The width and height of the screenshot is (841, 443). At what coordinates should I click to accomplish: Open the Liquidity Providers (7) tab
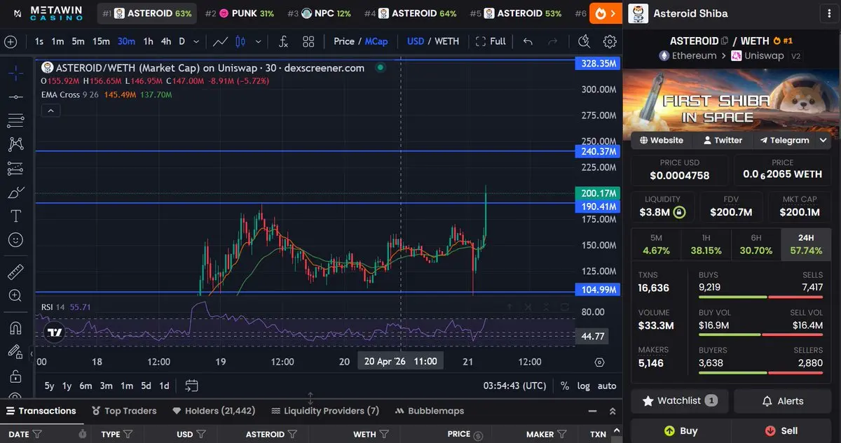[326, 411]
